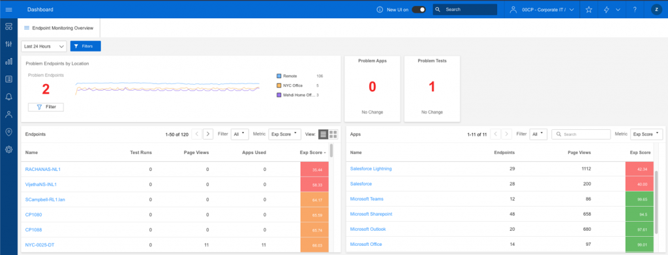
Task: Click the Problem Tests card
Action: (x=432, y=89)
